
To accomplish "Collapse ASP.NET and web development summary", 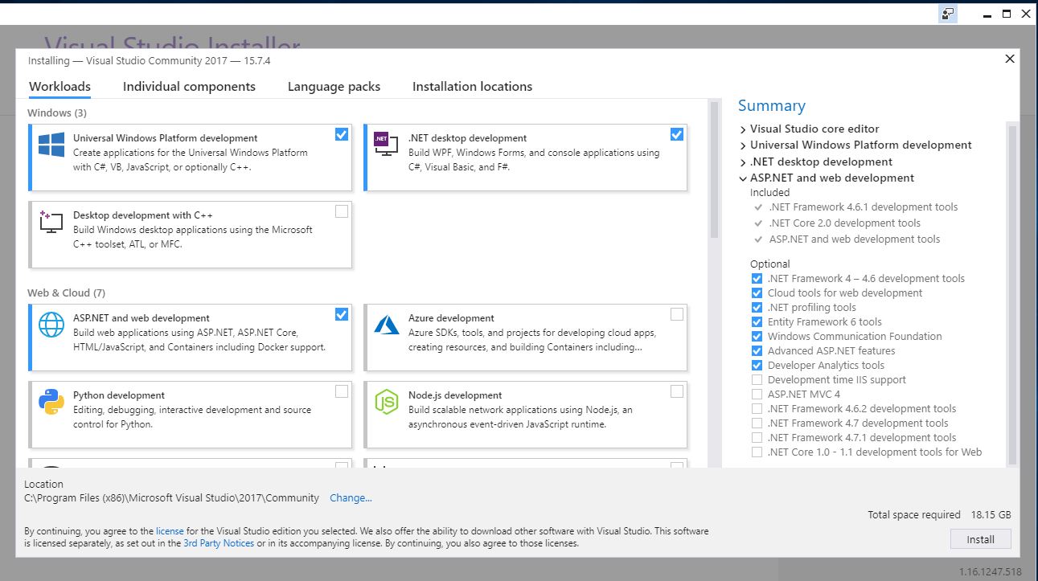I will tap(743, 178).
